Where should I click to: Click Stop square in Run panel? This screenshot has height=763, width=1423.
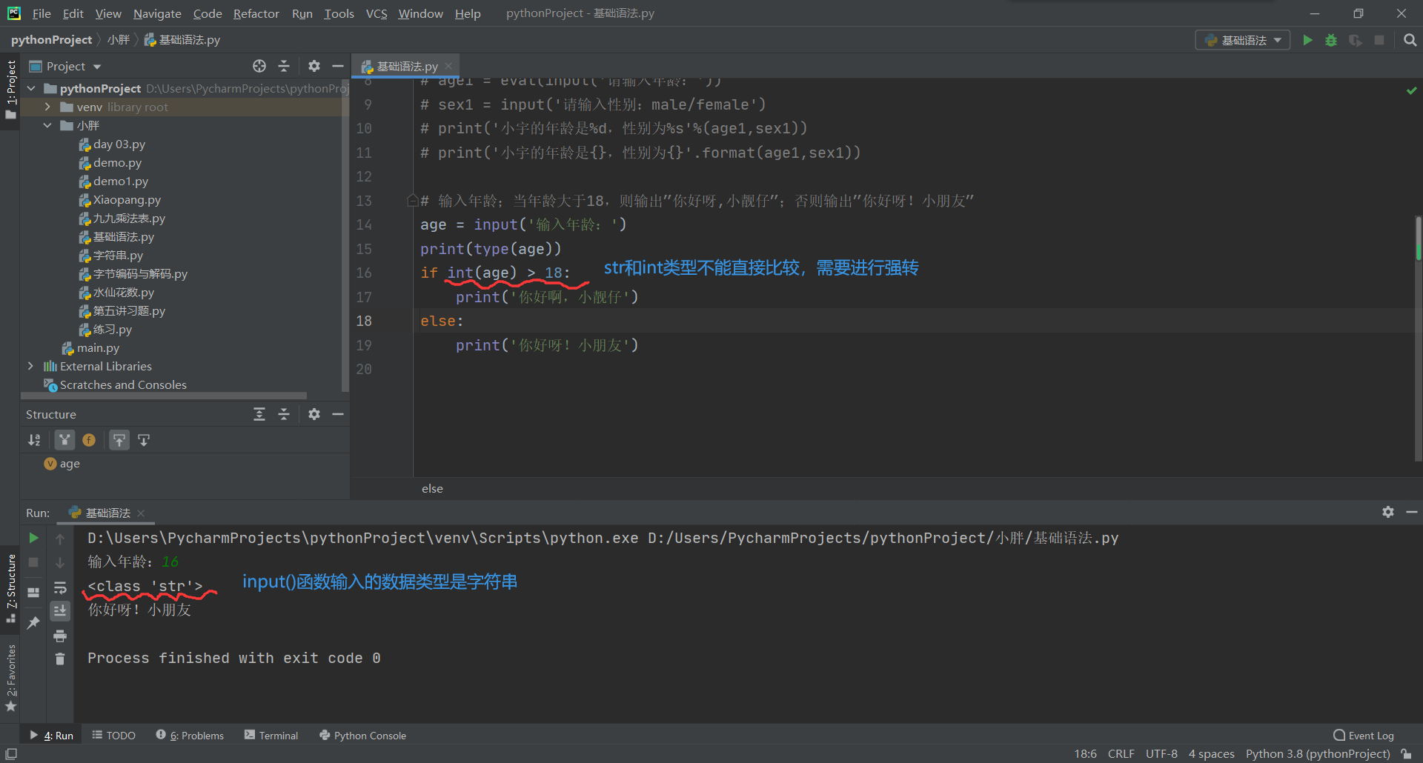point(33,562)
